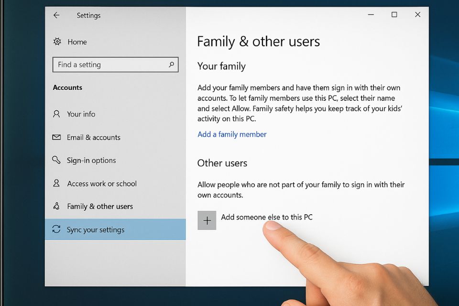This screenshot has width=459, height=306.
Task: Close the Settings window
Action: point(417,15)
